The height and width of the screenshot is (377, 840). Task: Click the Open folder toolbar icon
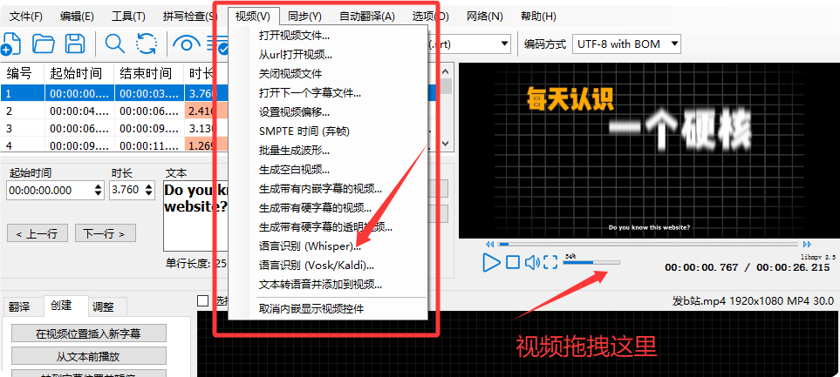pos(44,44)
